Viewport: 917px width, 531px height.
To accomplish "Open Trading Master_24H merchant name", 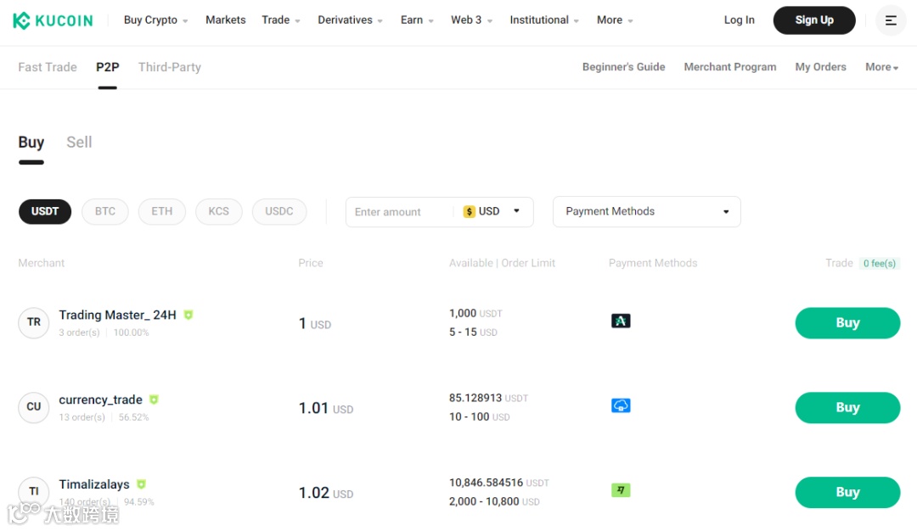I will coord(117,315).
